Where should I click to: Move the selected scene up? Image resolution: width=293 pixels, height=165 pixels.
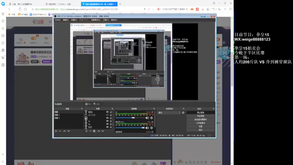click(64, 131)
